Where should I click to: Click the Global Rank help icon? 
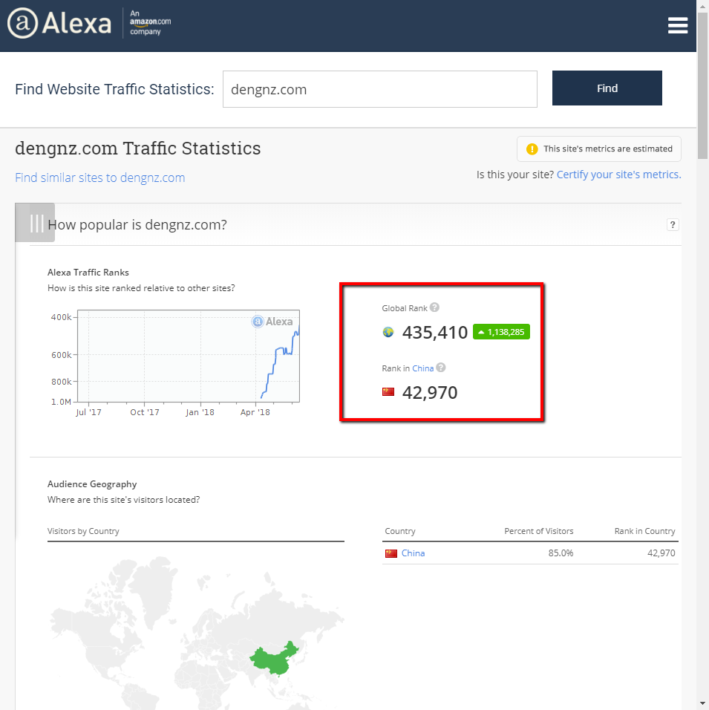(x=434, y=307)
